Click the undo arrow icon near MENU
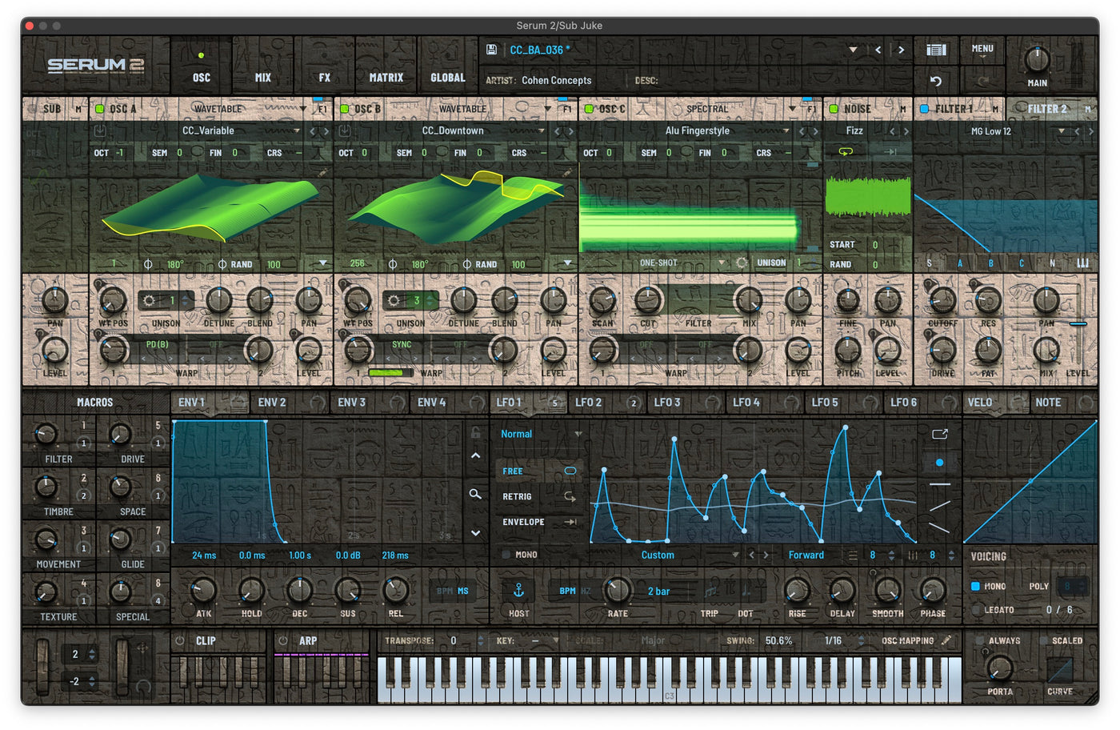Viewport: 1120px width, 730px height. [x=936, y=80]
